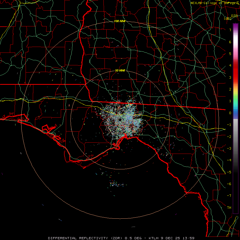The width and height of the screenshot is (240, 240).
Task: Click the "-6" scale value
Action: point(229,184)
